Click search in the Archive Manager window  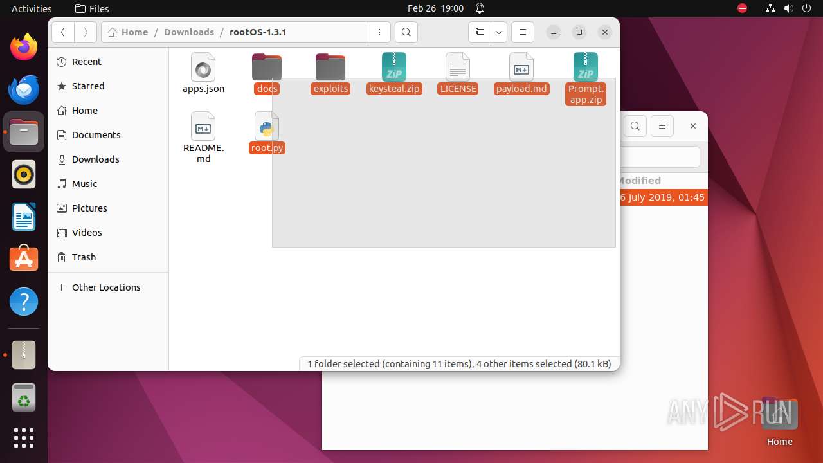click(635, 126)
